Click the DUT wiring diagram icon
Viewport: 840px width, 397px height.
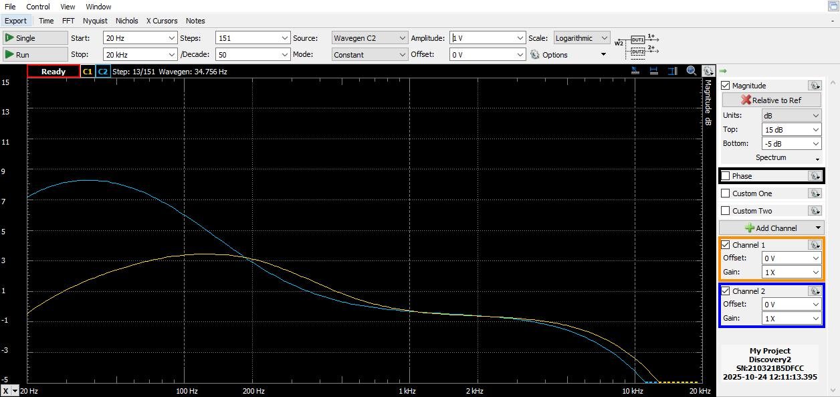(x=637, y=46)
